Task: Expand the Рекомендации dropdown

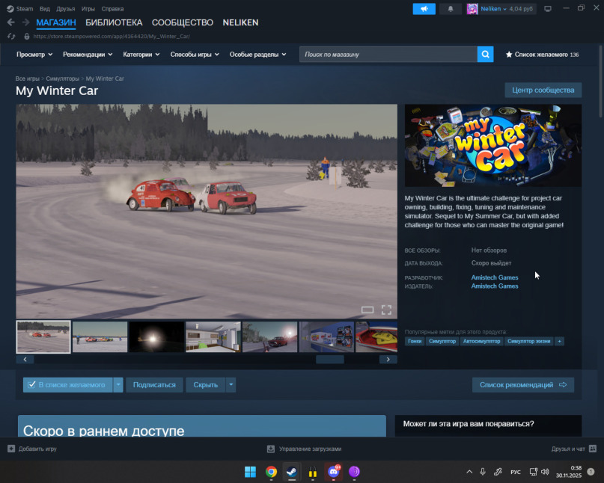Action: pyautogui.click(x=88, y=55)
